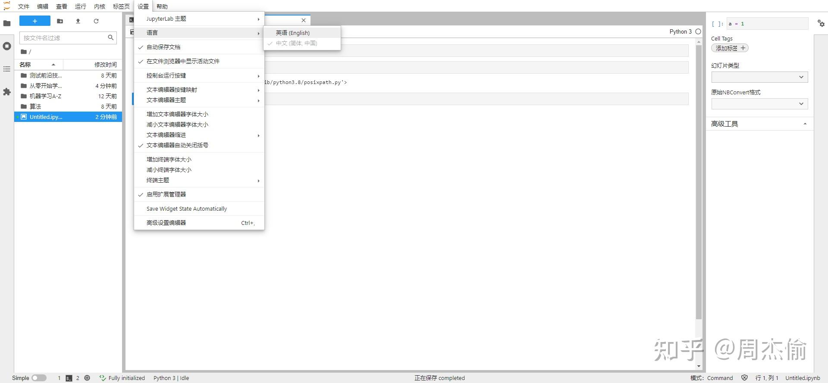Click the upload files icon

[78, 21]
